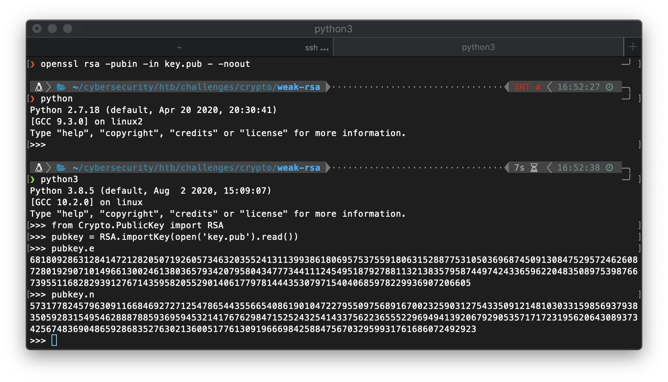Click weak-rsa in the second prompt path
Image resolution: width=668 pixels, height=382 pixels.
pyautogui.click(x=299, y=168)
